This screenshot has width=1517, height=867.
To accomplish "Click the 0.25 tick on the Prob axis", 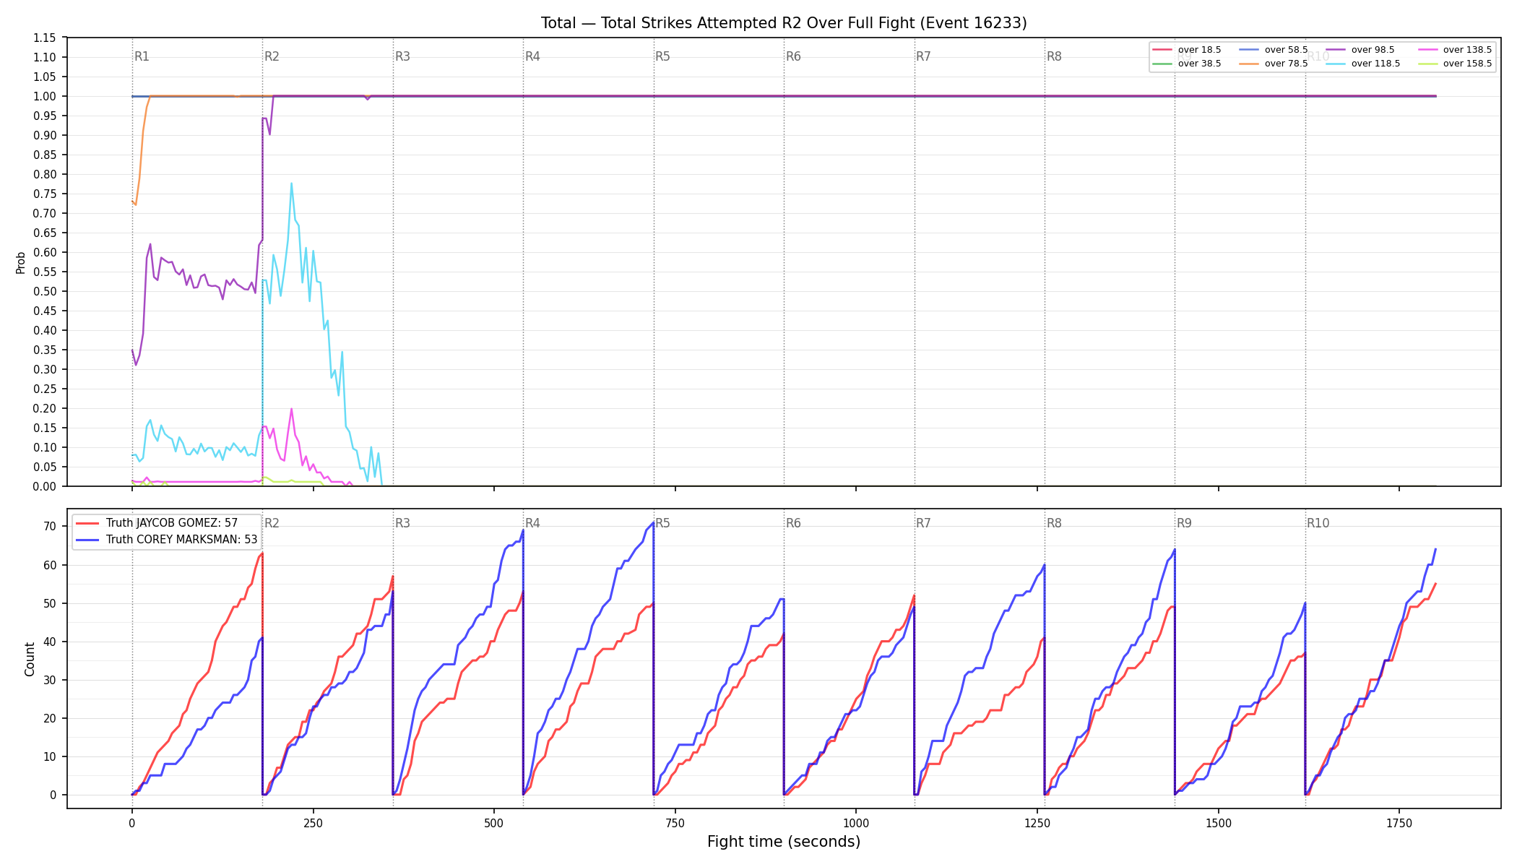I will click(x=44, y=389).
